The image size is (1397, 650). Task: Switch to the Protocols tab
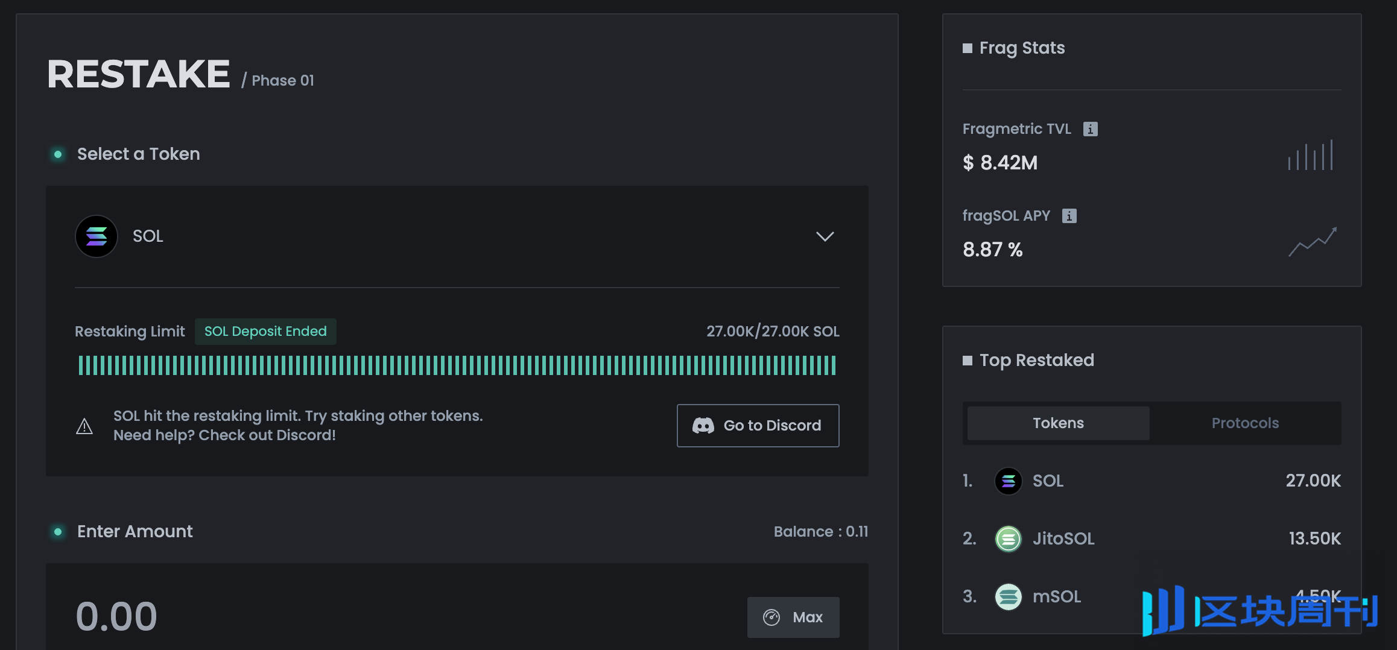pos(1245,423)
